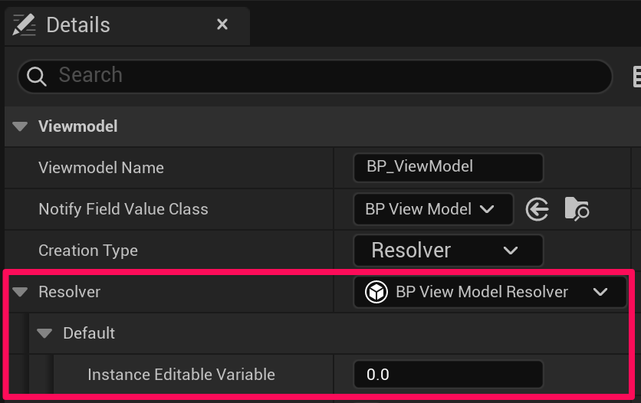Click the Instance Editable Variable value field
The height and width of the screenshot is (403, 641).
(x=448, y=375)
